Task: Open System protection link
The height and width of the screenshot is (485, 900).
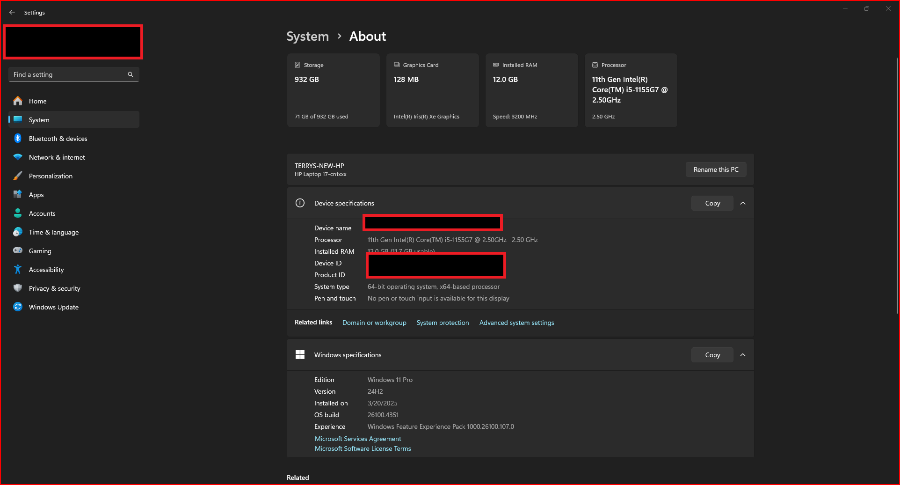Action: click(x=443, y=323)
